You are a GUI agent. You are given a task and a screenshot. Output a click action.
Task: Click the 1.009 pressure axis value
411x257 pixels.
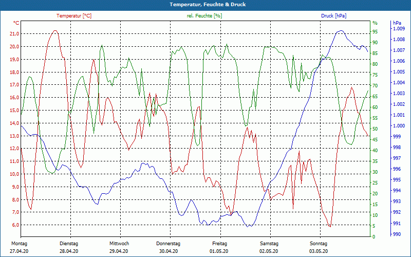[x=399, y=29]
